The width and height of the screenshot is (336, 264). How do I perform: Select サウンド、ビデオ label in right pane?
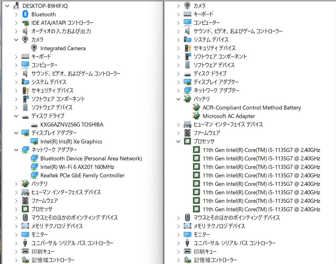[238, 31]
